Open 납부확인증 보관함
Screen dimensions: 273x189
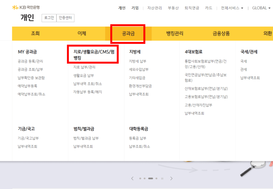coord(31,78)
